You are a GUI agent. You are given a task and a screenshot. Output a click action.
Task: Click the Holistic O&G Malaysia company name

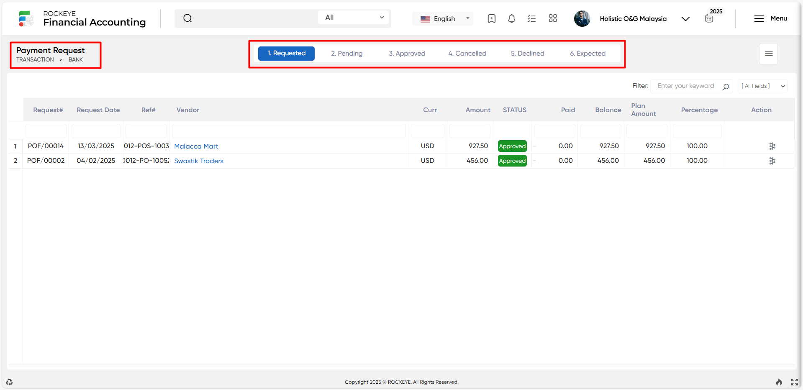(x=633, y=19)
